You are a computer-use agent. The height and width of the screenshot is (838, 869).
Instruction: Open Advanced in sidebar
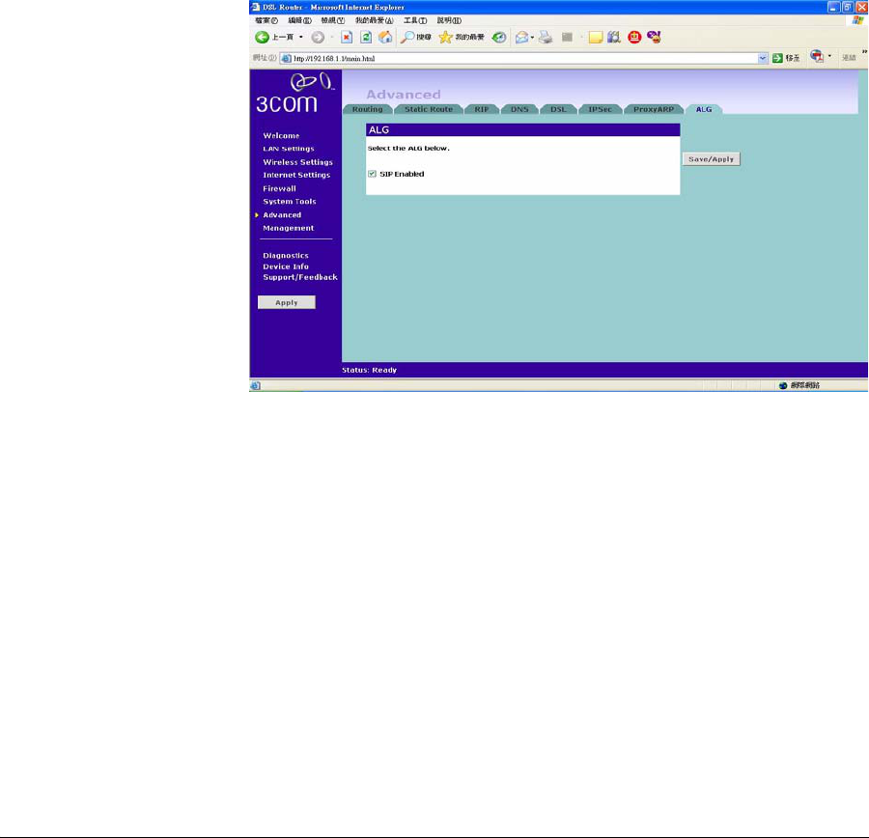coord(282,214)
